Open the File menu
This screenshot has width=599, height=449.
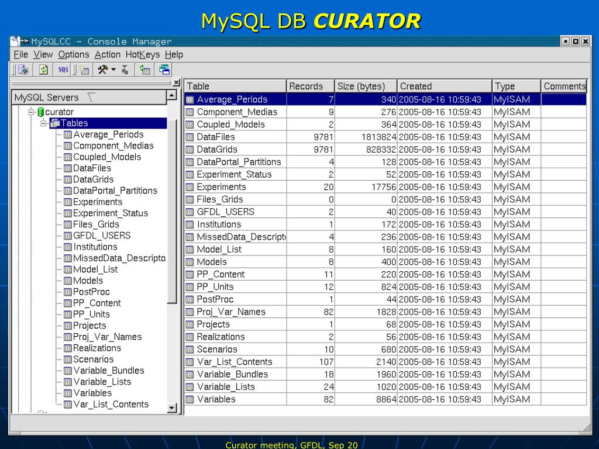(x=20, y=54)
